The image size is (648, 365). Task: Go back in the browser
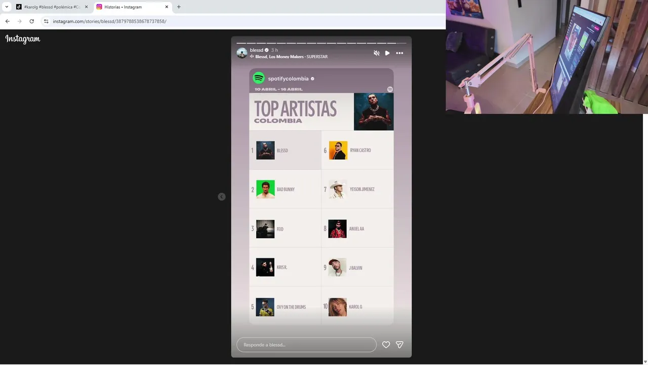8,21
